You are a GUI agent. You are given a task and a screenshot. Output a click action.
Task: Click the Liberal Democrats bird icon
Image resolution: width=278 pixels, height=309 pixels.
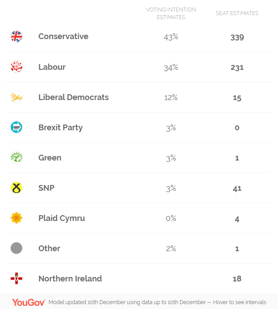pyautogui.click(x=16, y=97)
